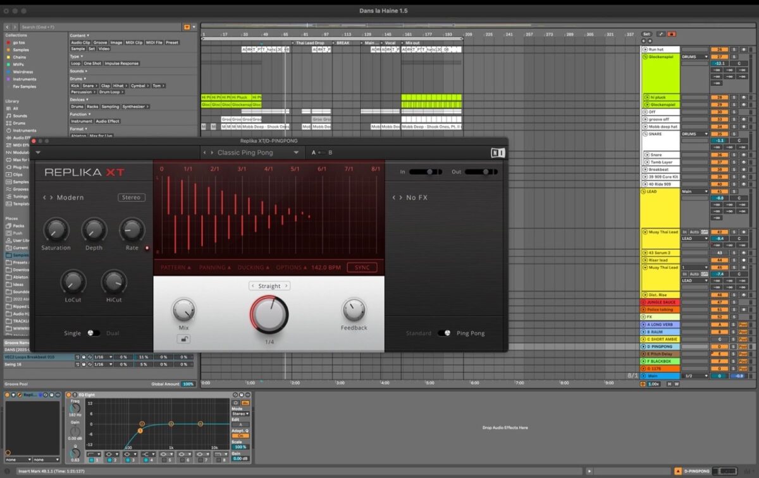
Task: Click the Set button above tracks
Action: point(646,34)
